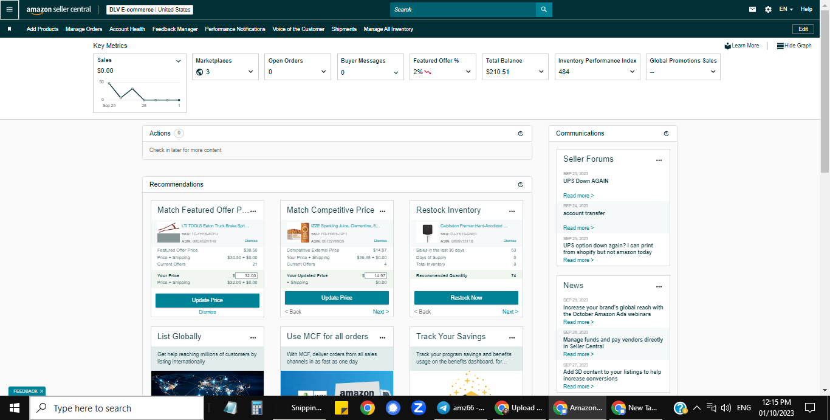The height and width of the screenshot is (420, 830).
Task: Click the page vertical scrollbar
Action: 825,91
